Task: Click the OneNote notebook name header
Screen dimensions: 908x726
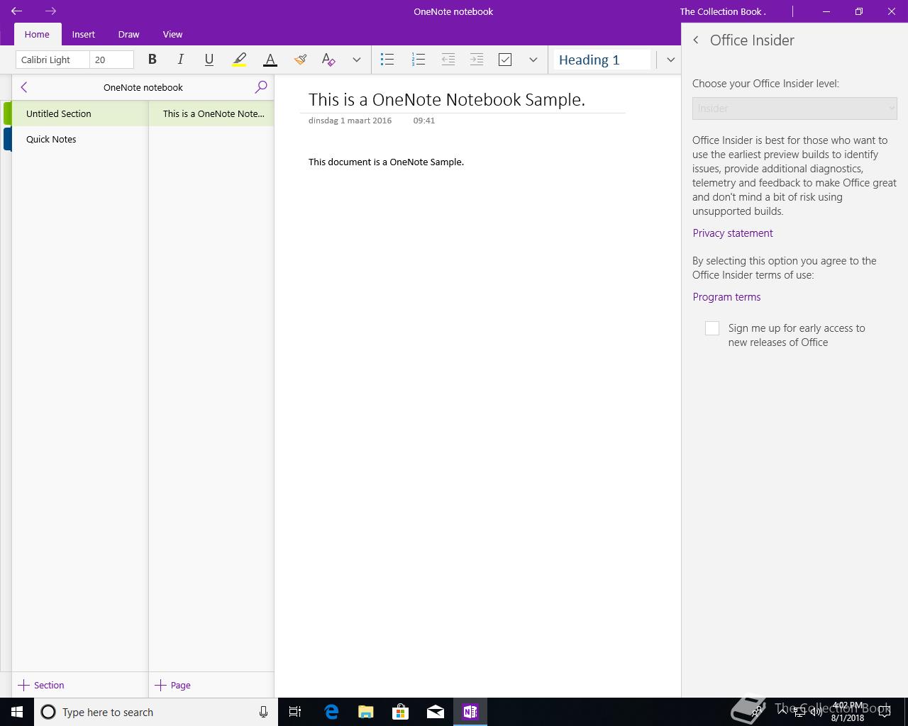Action: 143,87
